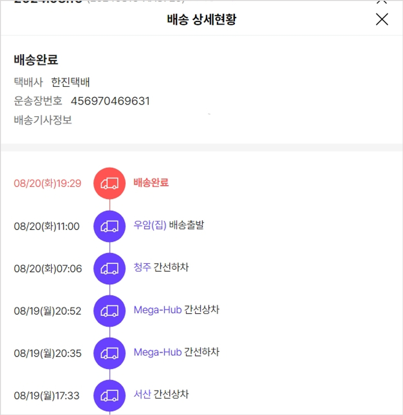Select the tracking number 456970469631
The width and height of the screenshot is (403, 415).
(110, 101)
